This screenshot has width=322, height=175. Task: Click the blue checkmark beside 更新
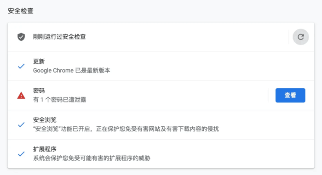click(21, 66)
